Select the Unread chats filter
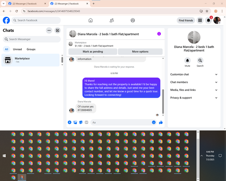This screenshot has width=226, height=181. click(17, 49)
